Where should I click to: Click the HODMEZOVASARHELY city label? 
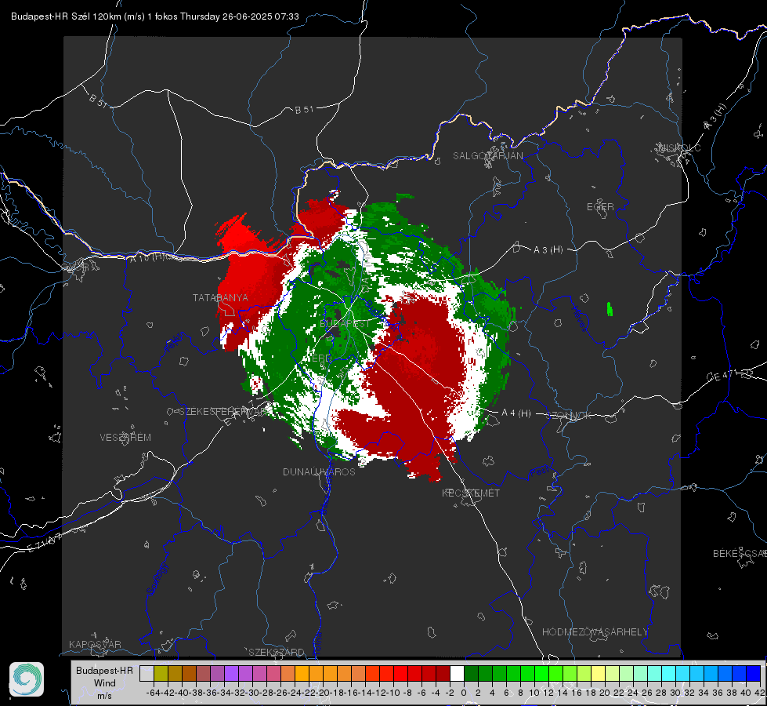click(595, 632)
